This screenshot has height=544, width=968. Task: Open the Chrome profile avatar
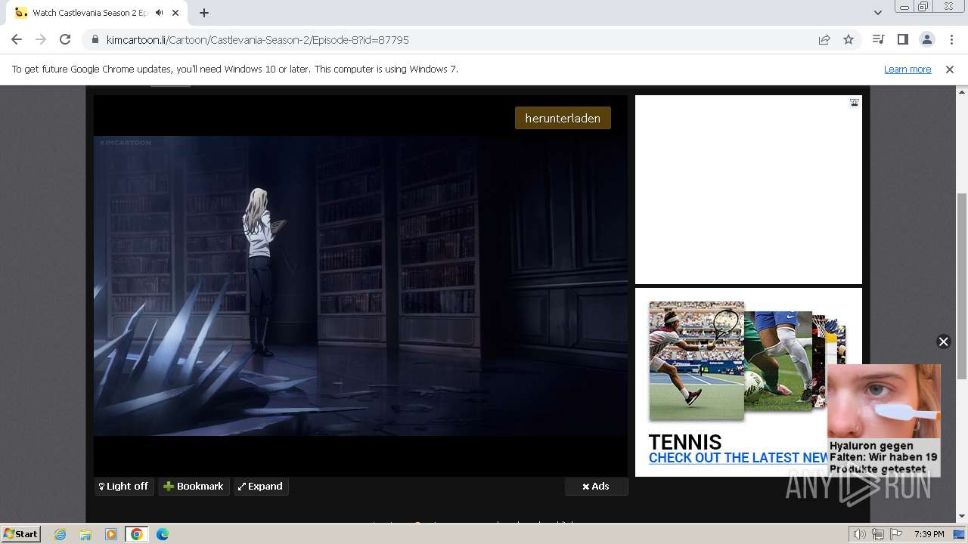[926, 40]
